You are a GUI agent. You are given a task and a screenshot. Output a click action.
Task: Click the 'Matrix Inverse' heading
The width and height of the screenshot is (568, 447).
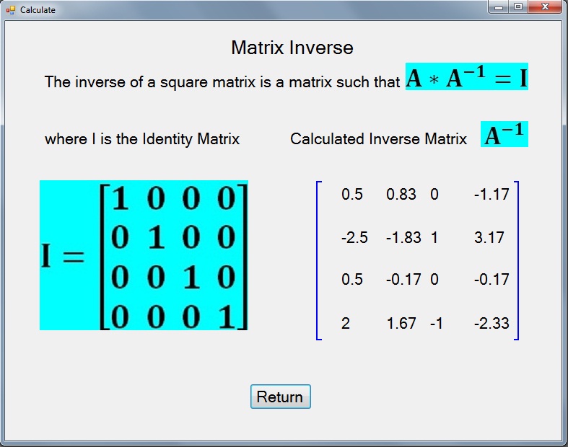(x=292, y=48)
